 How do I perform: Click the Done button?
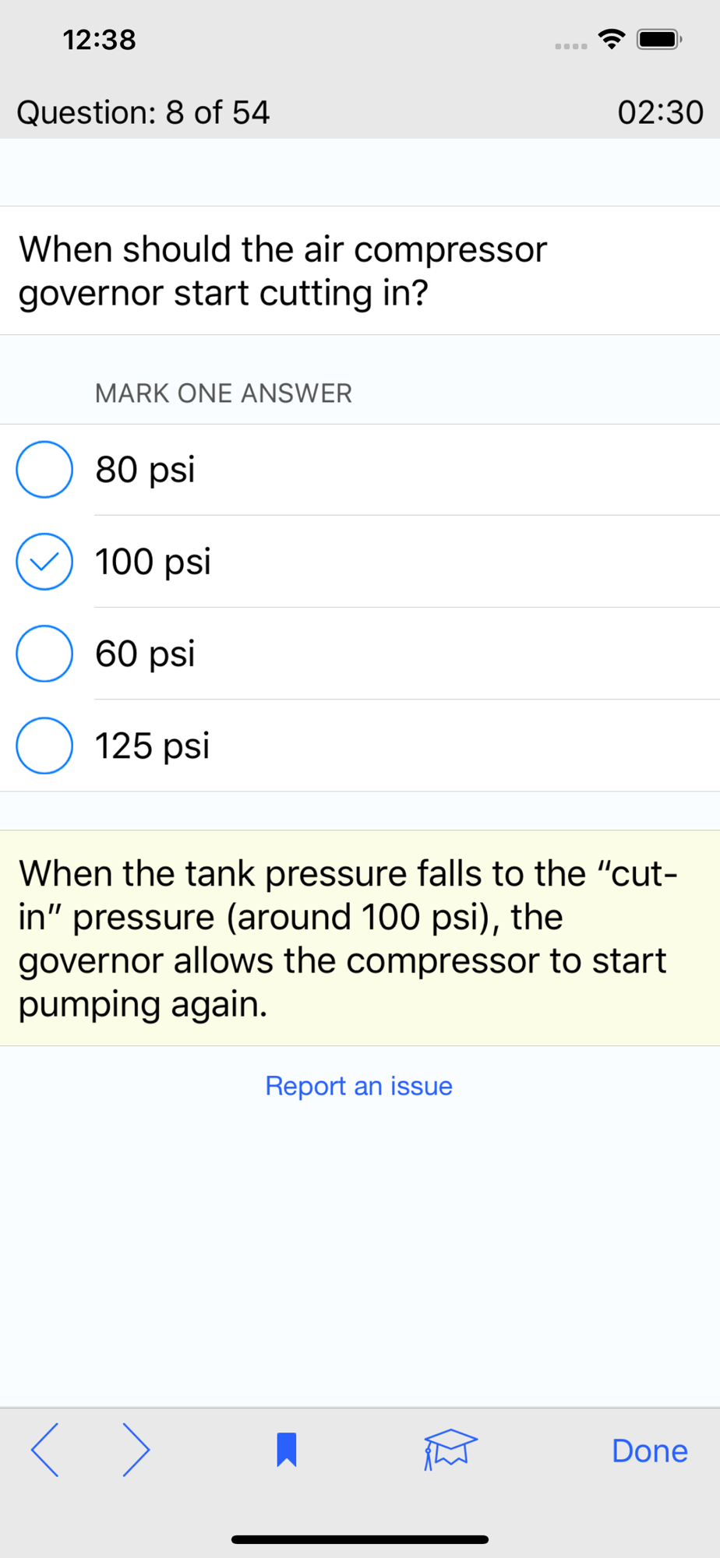pyautogui.click(x=649, y=1450)
